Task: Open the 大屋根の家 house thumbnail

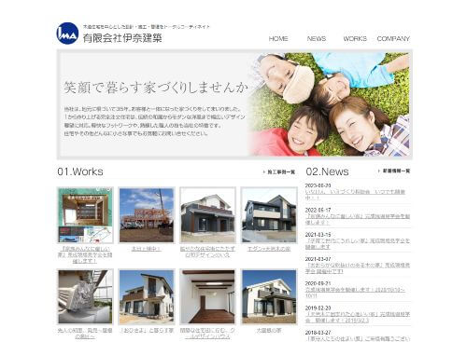Action: point(269,297)
